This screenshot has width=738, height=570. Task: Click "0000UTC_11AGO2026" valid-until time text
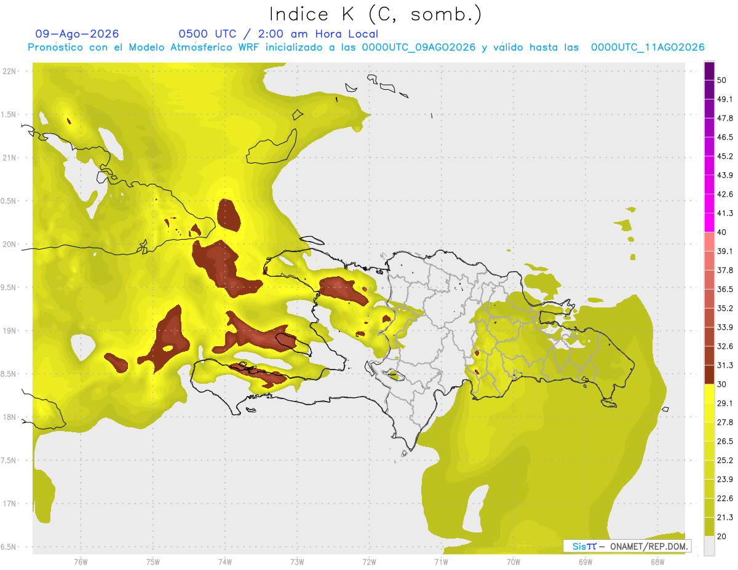point(648,47)
